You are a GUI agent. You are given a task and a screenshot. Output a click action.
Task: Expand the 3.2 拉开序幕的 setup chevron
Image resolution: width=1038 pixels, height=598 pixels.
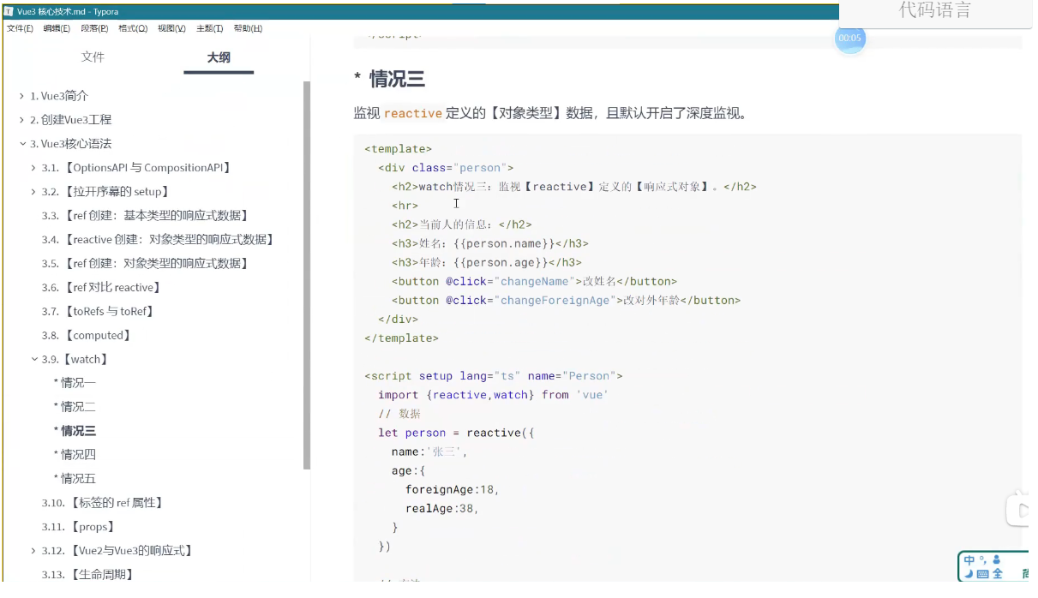[33, 192]
